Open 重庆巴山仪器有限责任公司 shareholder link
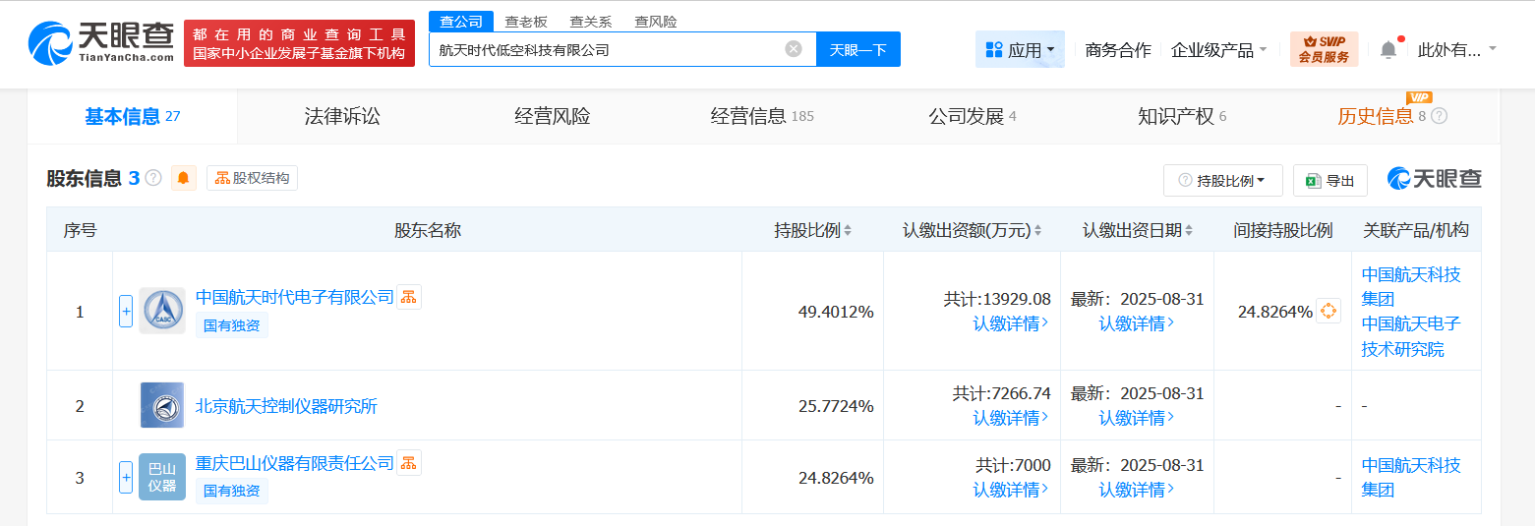 point(295,463)
